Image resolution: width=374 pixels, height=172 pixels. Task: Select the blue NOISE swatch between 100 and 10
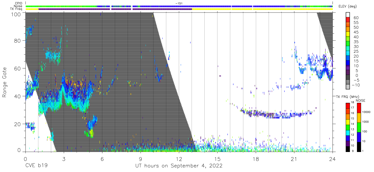pyautogui.click(x=359, y=137)
